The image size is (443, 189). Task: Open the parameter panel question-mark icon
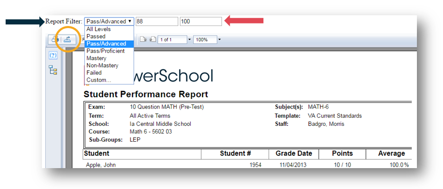53,56
